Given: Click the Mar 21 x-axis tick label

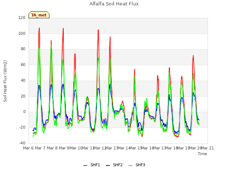Looking at the screenshot, I should coord(207,148).
